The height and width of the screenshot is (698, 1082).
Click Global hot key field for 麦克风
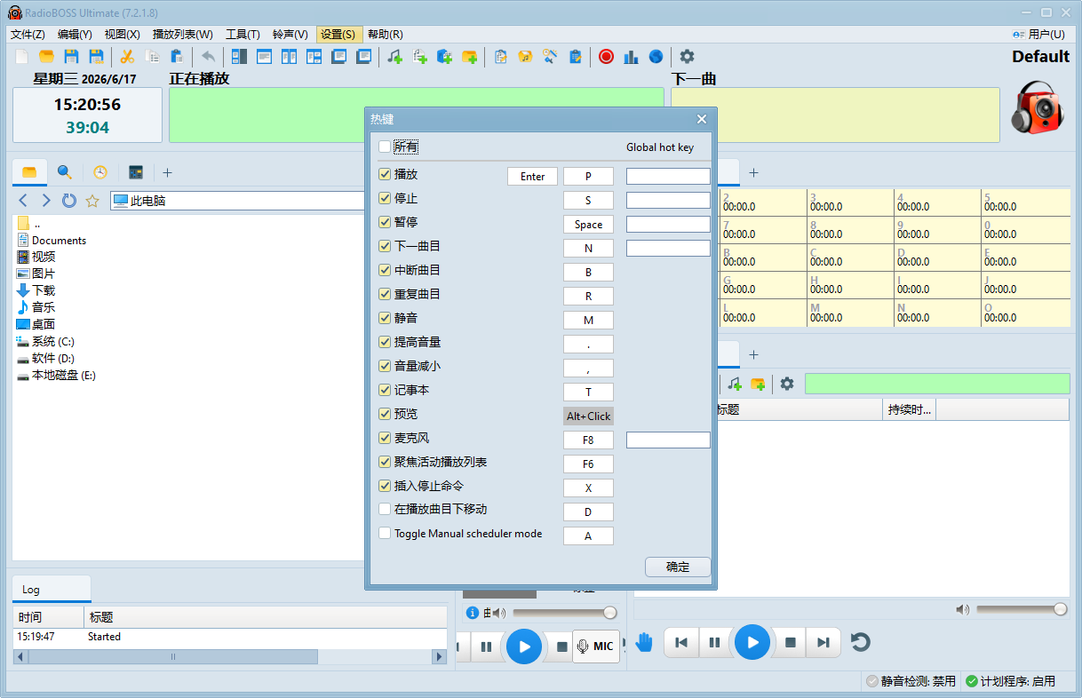668,440
